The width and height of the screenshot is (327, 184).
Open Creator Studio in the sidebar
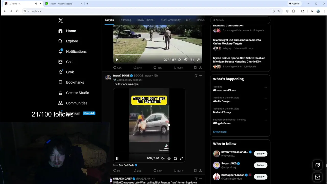[x=74, y=93]
